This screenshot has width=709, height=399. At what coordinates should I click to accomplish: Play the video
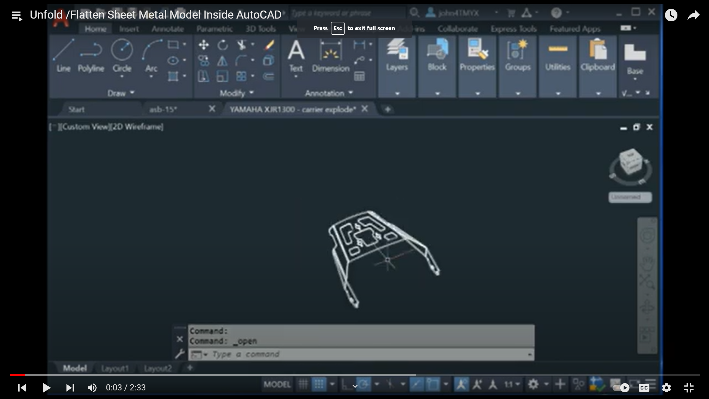click(46, 388)
